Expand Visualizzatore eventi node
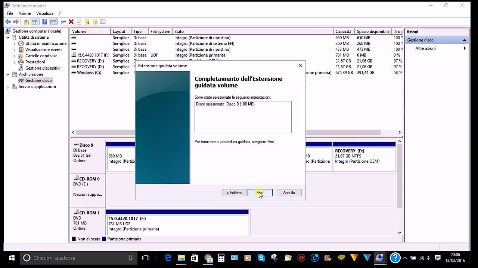Viewport: 478px width, 268px height. (x=14, y=50)
